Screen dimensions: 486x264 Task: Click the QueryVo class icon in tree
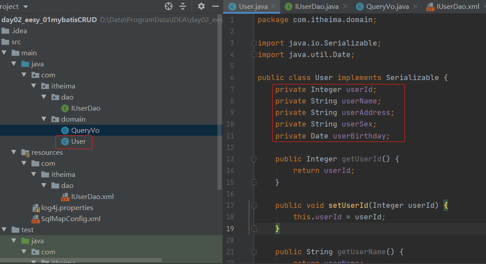(65, 130)
